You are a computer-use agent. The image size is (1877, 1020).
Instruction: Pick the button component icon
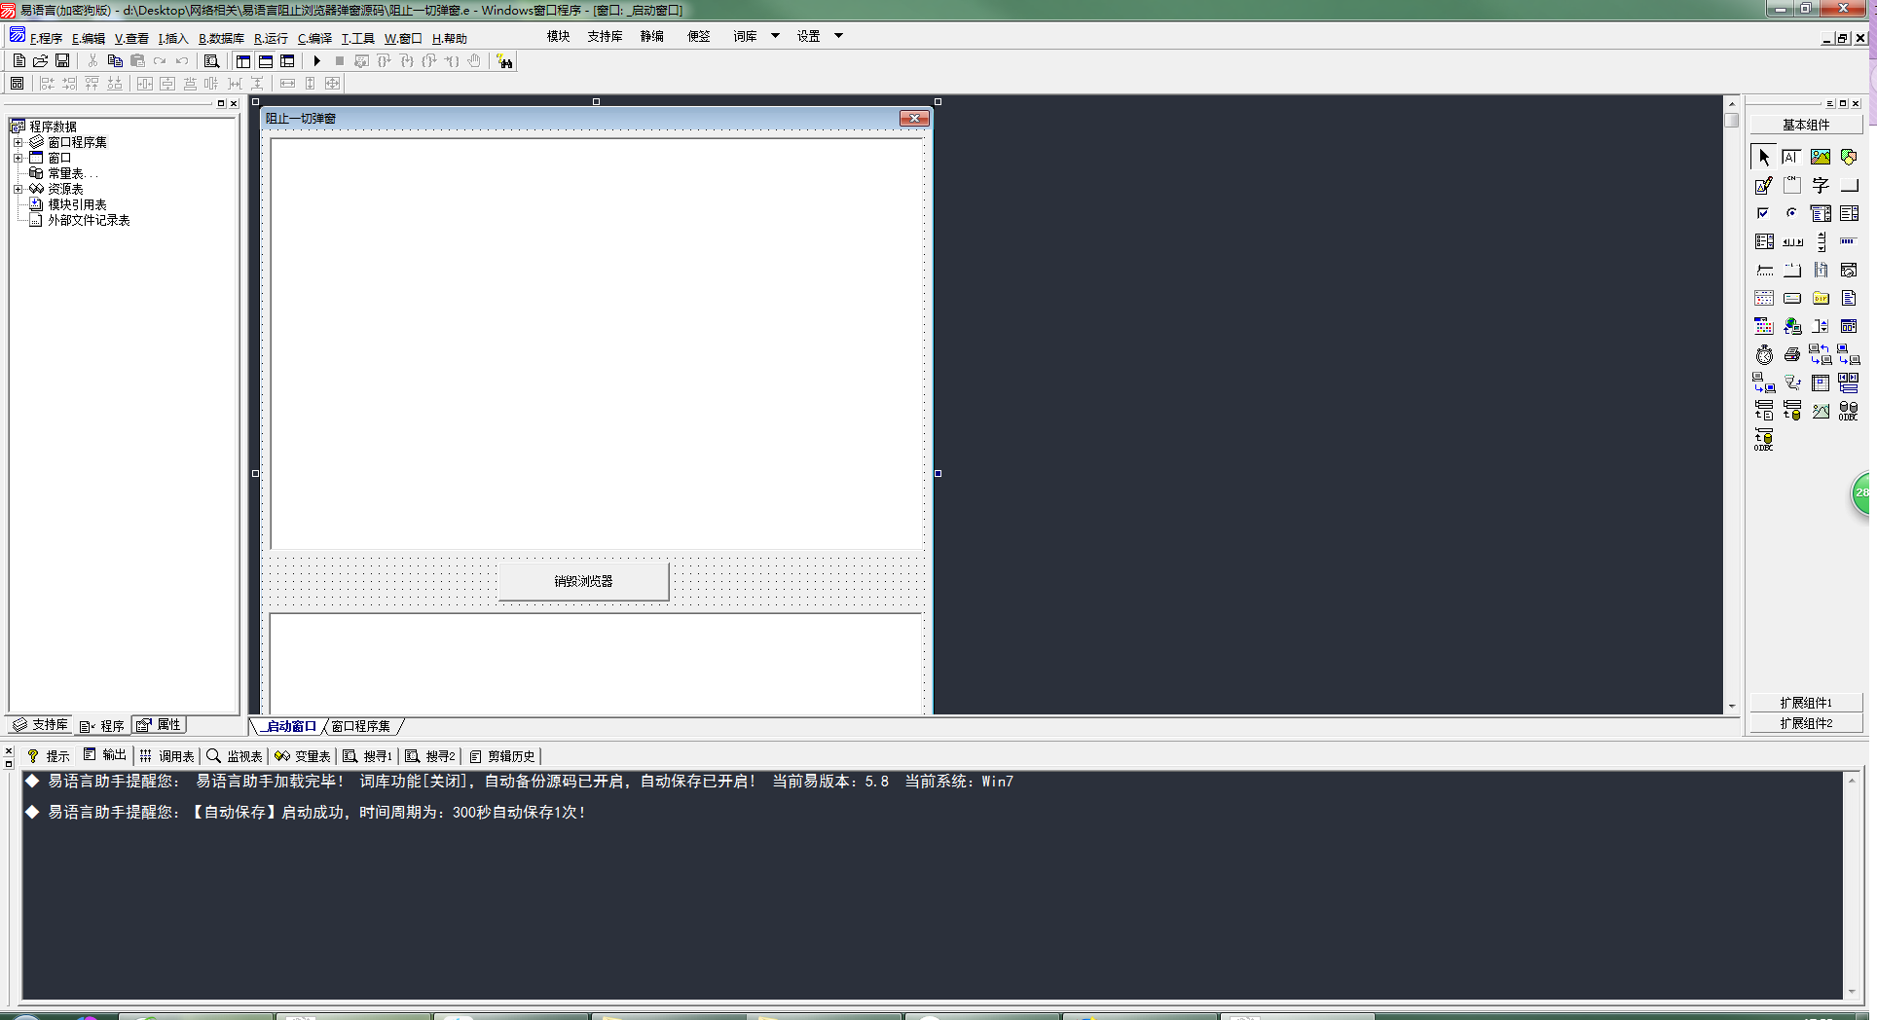tap(1848, 185)
